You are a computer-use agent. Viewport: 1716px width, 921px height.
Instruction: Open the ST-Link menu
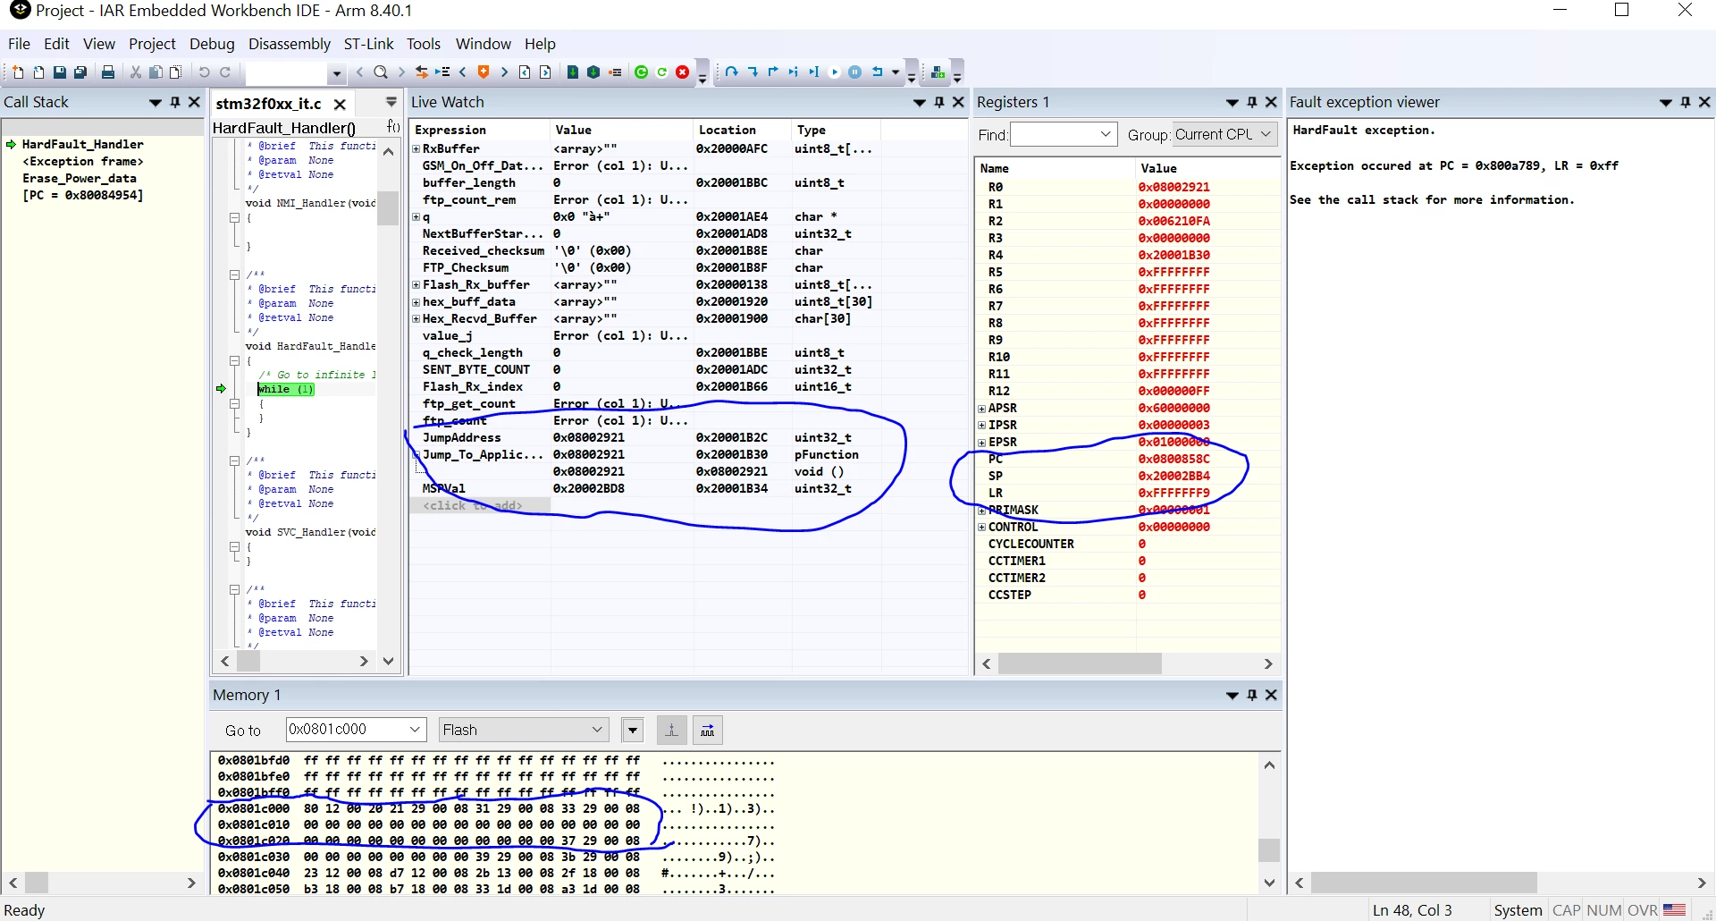point(368,44)
